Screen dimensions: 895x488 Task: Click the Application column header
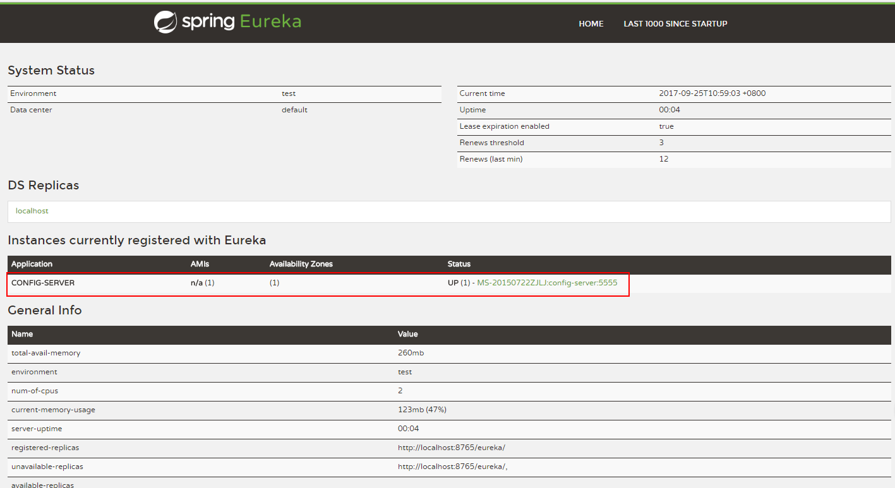pos(32,264)
